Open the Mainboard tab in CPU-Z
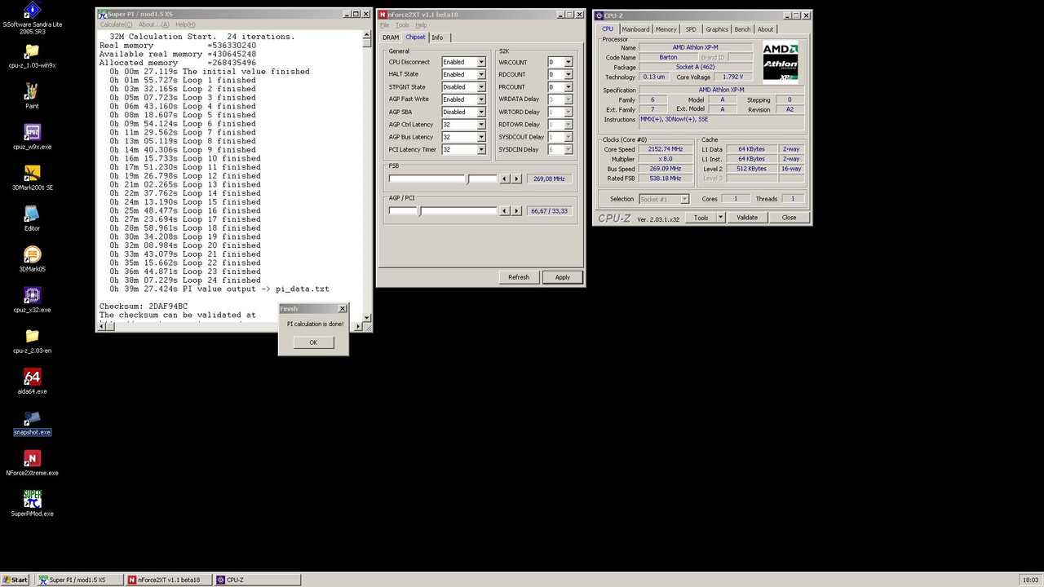 coord(635,29)
